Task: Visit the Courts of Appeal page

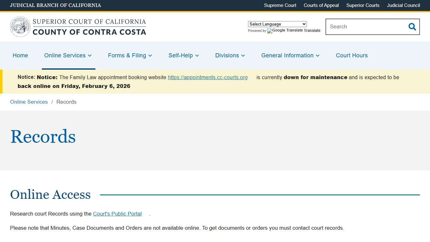Action: (x=321, y=5)
